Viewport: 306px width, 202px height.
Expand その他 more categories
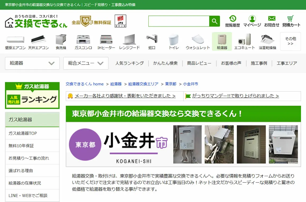click(x=290, y=42)
